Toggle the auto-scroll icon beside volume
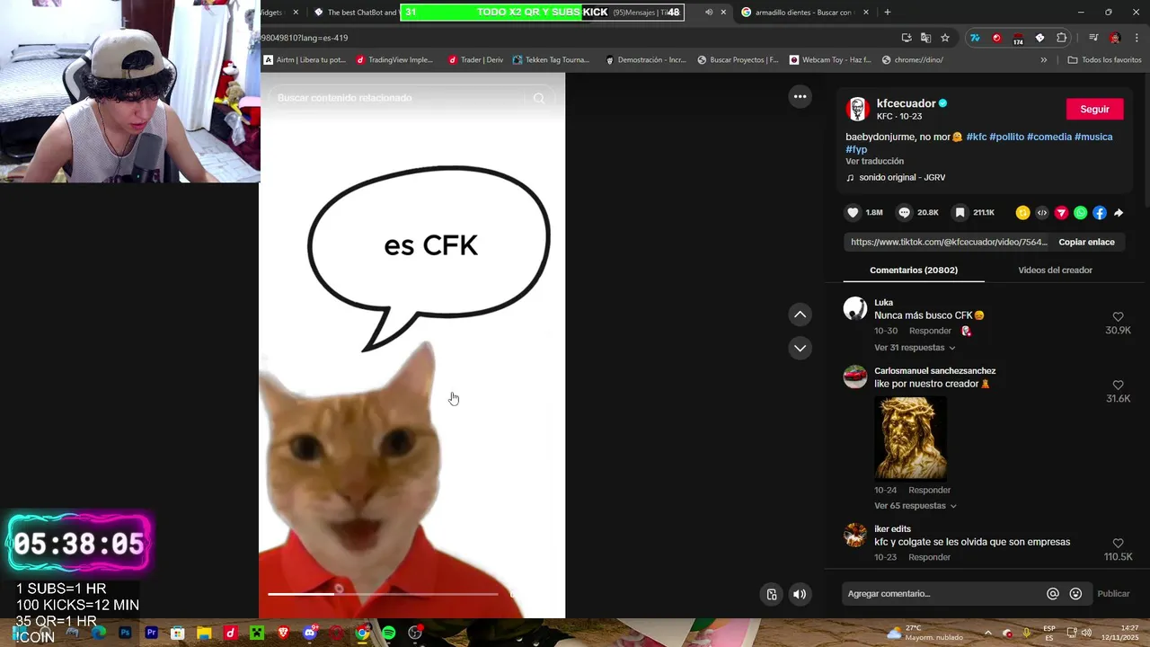Screen dimensions: 1150x647 coord(772,594)
